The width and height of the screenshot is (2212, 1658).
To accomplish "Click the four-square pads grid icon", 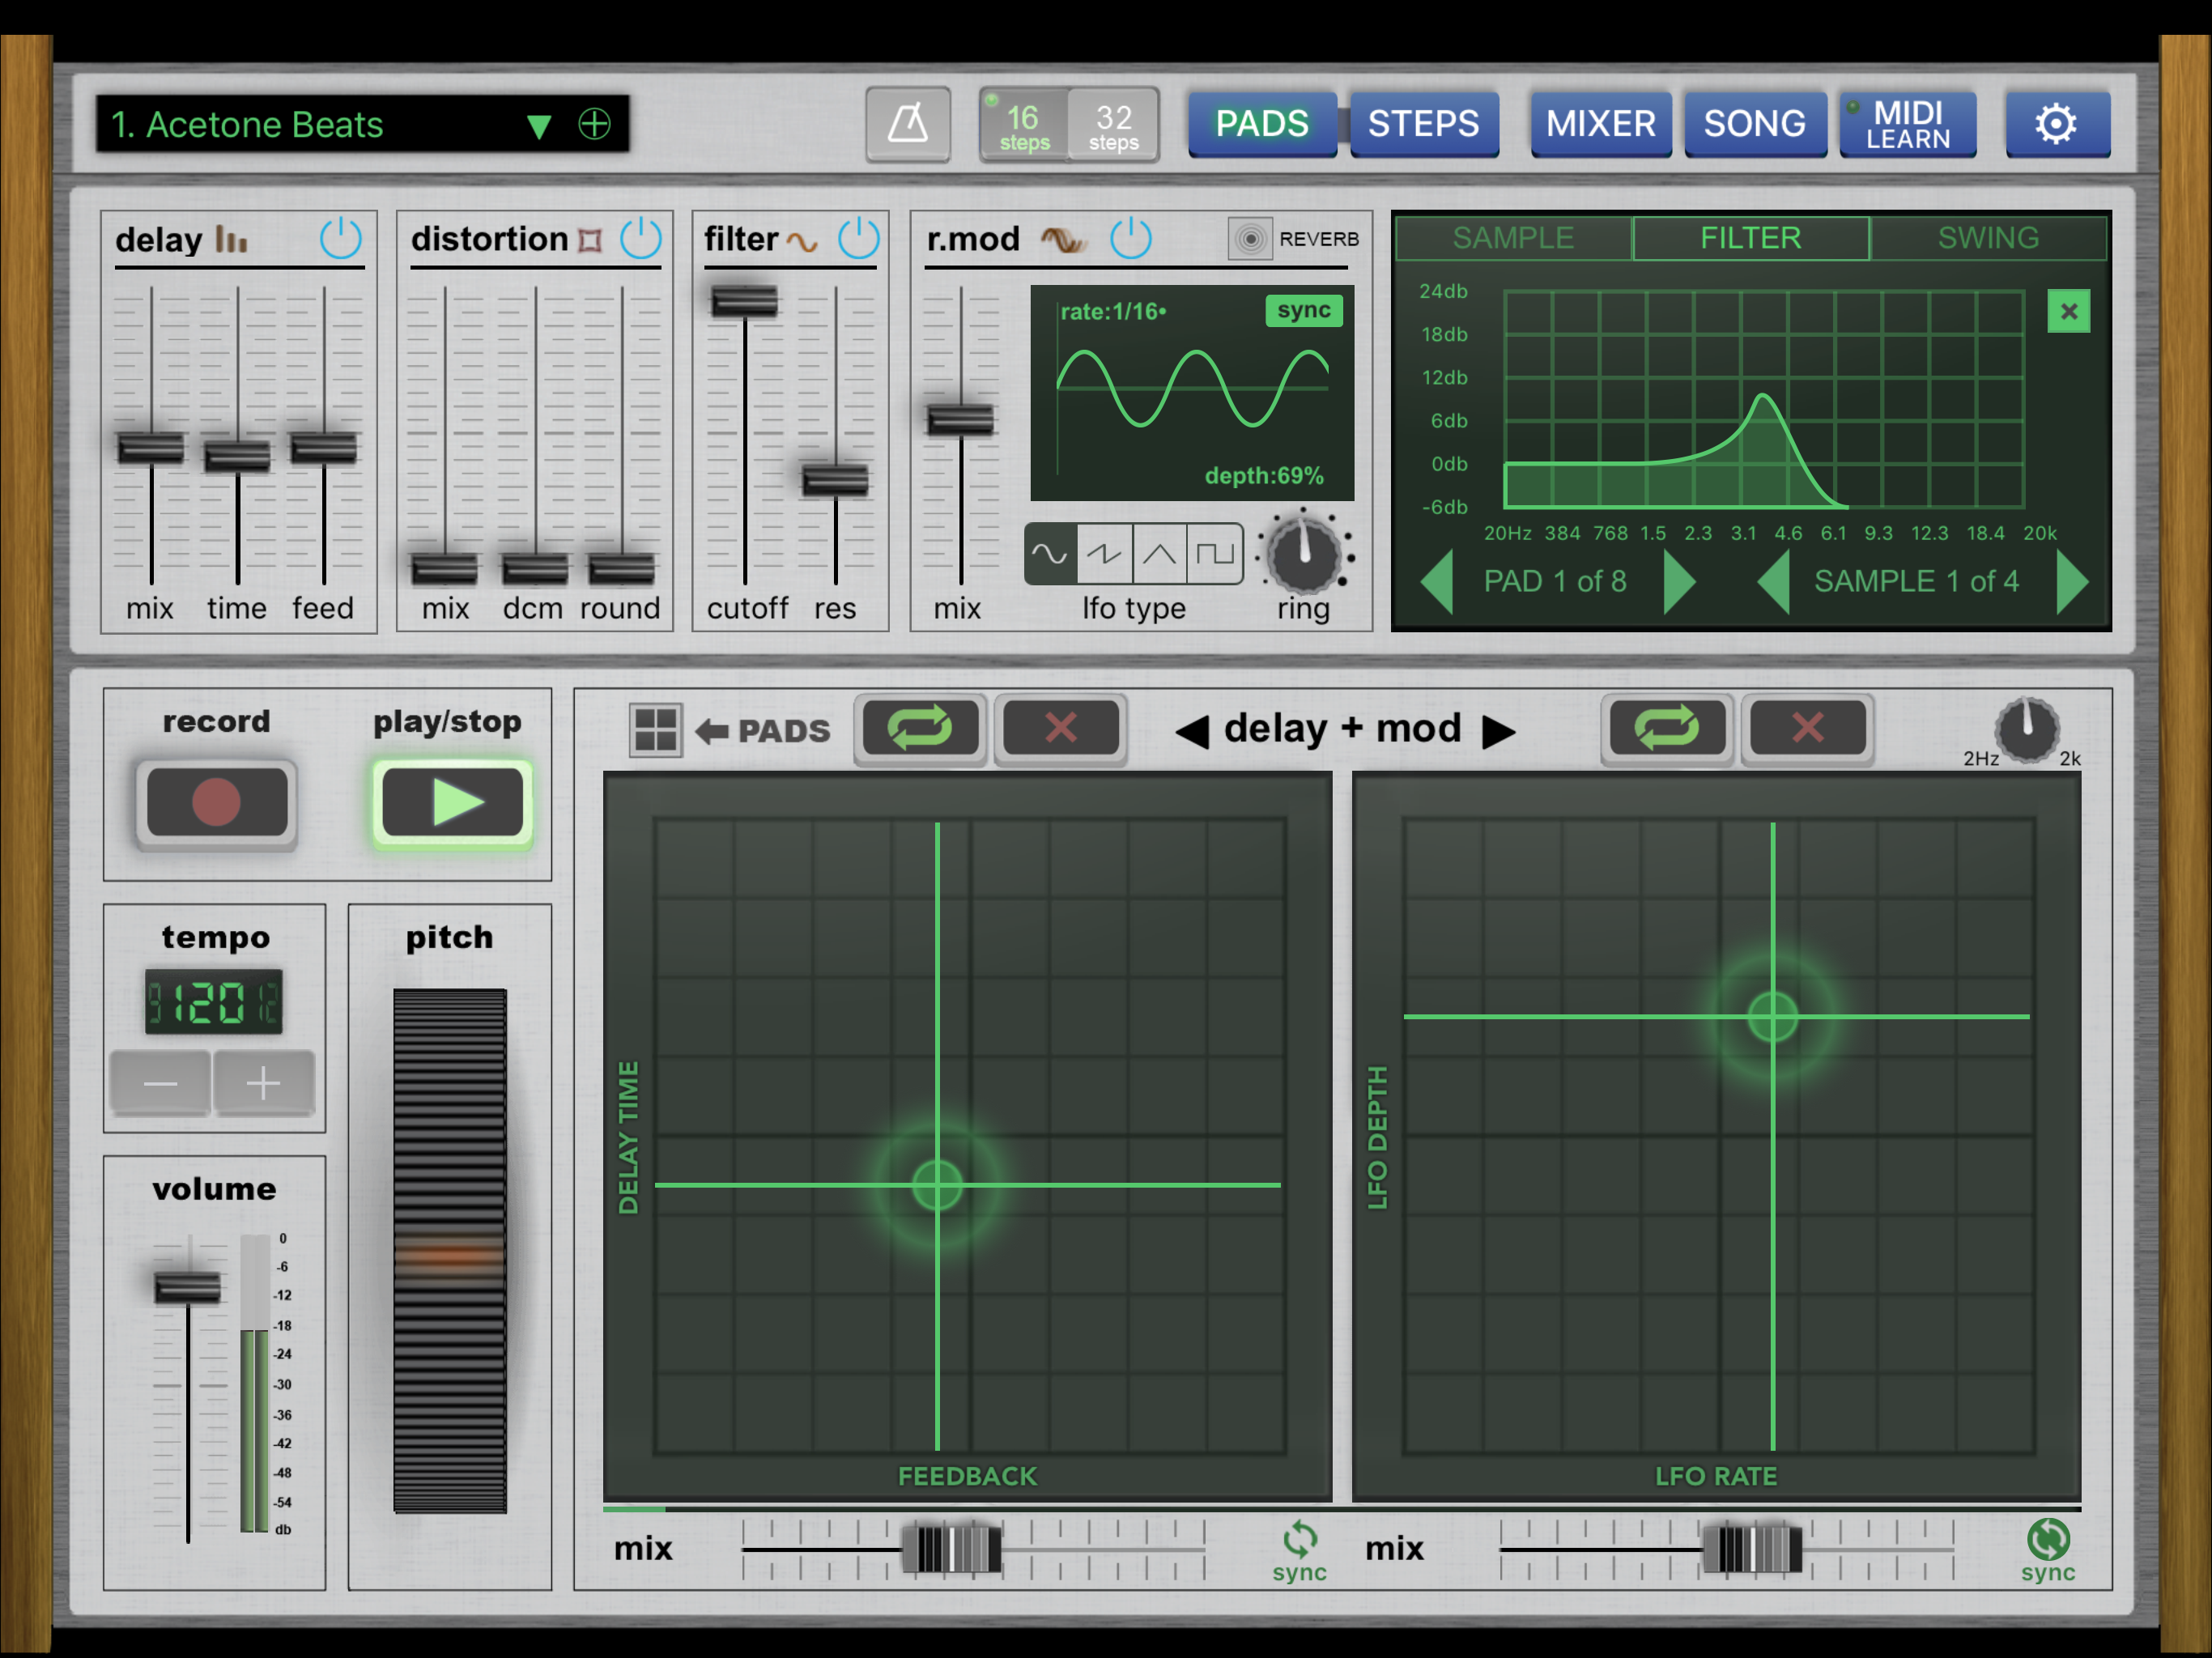I will tap(656, 729).
